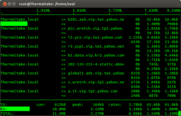Click the 1.40Mb receive rate
Image resolution: width=181 pixels, height=116 pixels.
coord(153,24)
